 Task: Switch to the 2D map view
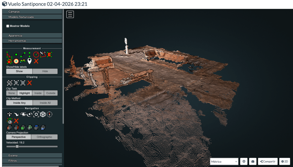pos(284,161)
